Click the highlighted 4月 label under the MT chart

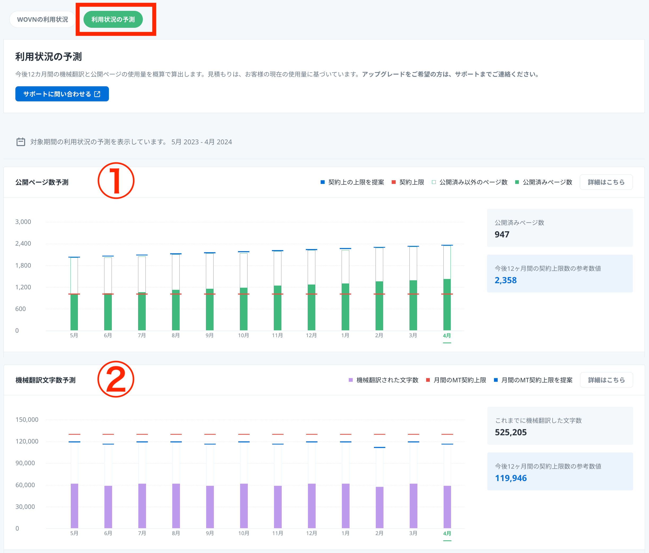click(x=447, y=533)
